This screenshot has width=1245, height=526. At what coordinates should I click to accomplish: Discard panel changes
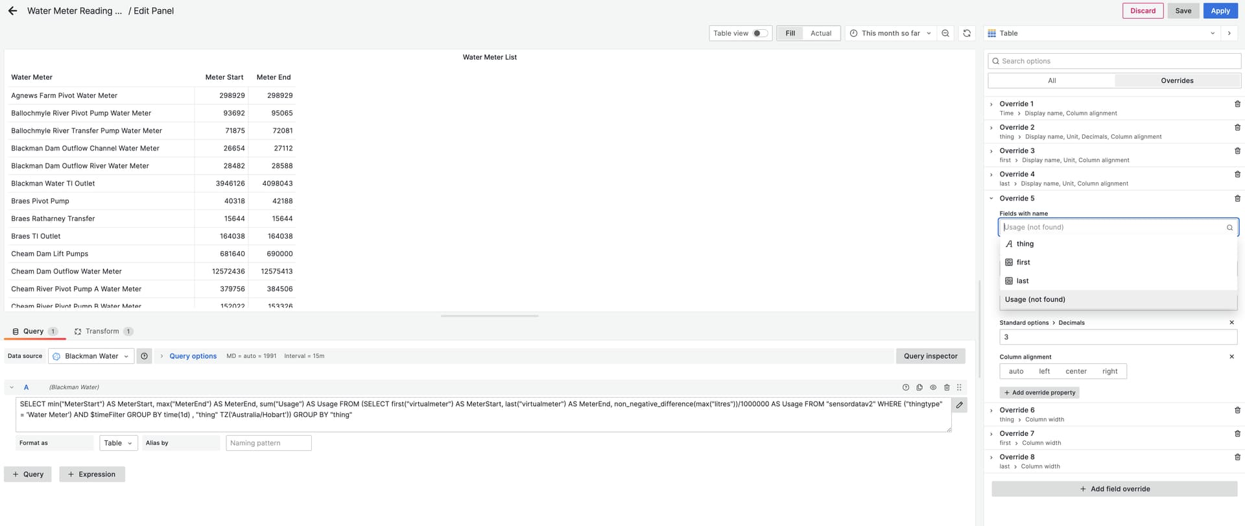(1143, 10)
